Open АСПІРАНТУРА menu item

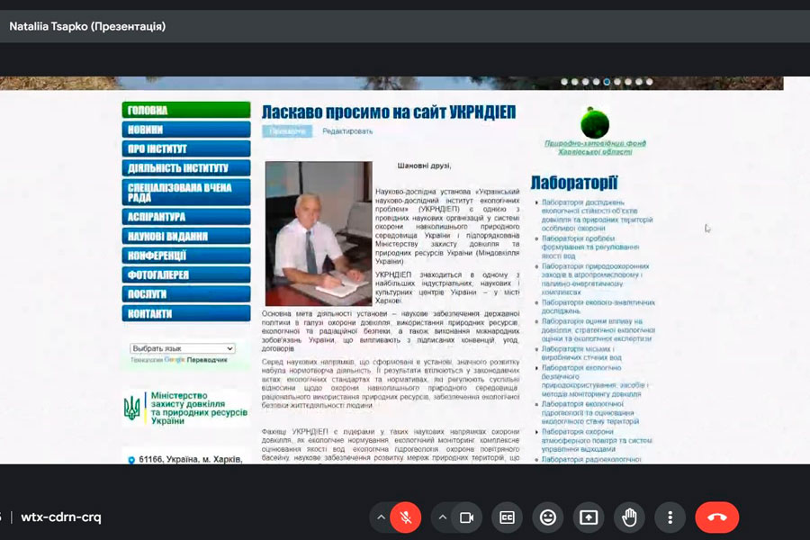186,217
